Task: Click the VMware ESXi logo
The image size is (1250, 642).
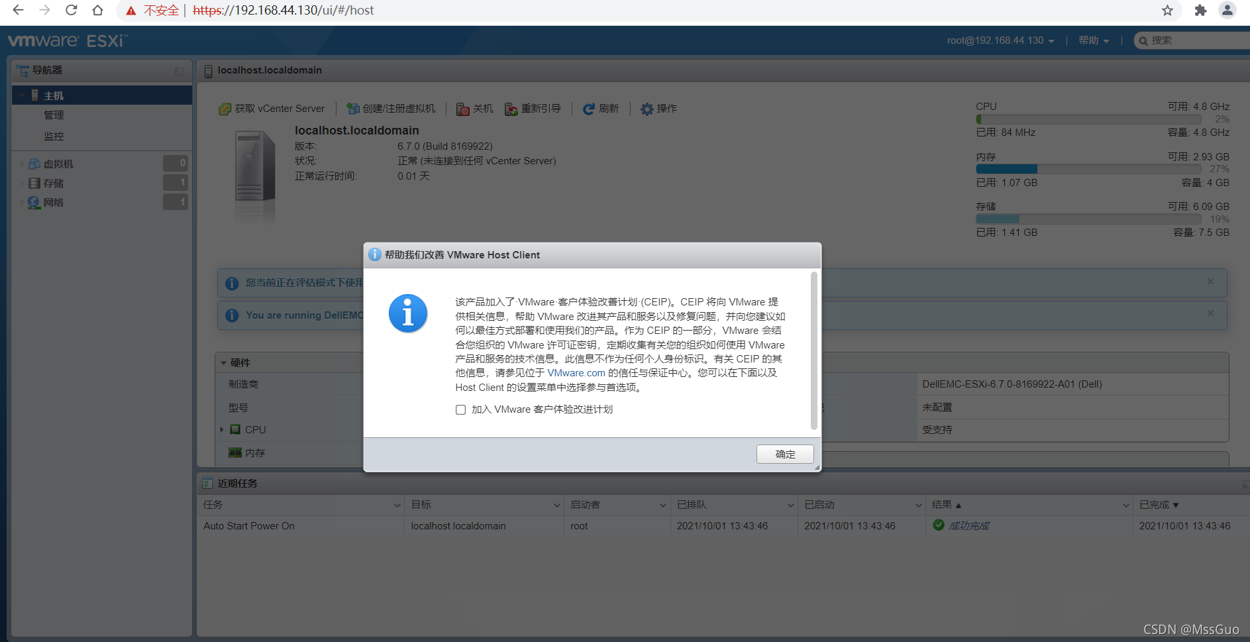Action: (68, 40)
